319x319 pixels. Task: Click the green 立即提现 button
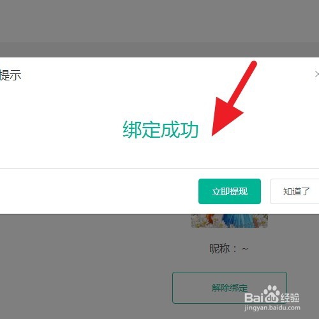click(230, 191)
